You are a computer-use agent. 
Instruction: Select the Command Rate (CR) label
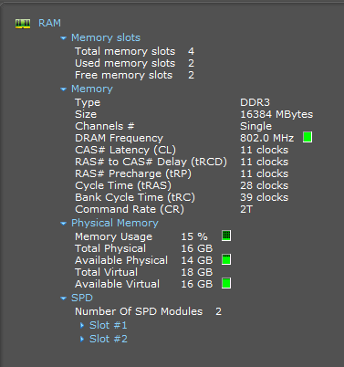[x=130, y=209]
